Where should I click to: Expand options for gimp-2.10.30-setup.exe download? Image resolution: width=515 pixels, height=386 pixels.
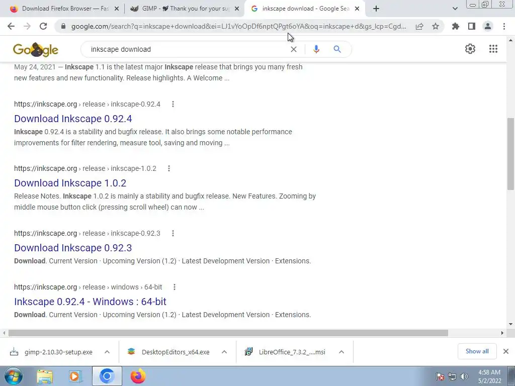107,352
